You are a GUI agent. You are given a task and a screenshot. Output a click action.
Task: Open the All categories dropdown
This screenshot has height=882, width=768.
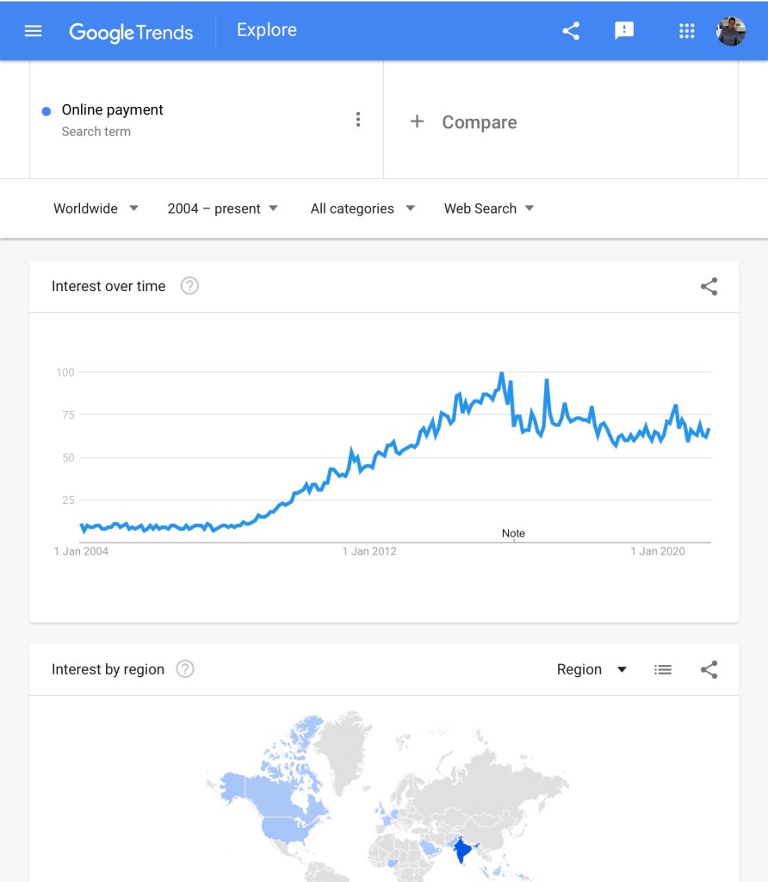362,208
